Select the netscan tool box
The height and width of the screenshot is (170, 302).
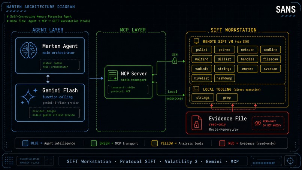[248, 50]
